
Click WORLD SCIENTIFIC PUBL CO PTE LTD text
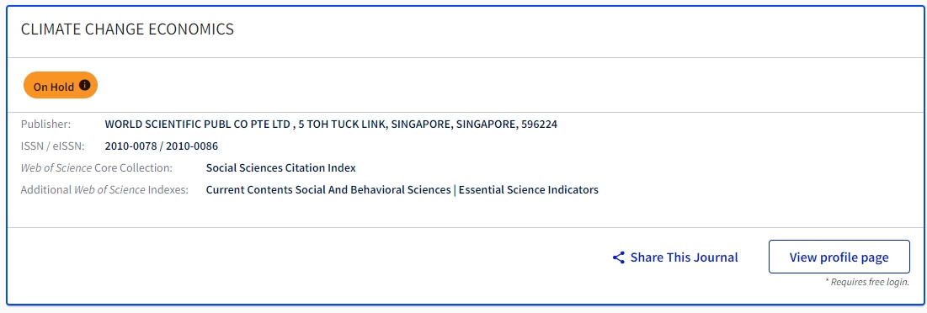(198, 124)
